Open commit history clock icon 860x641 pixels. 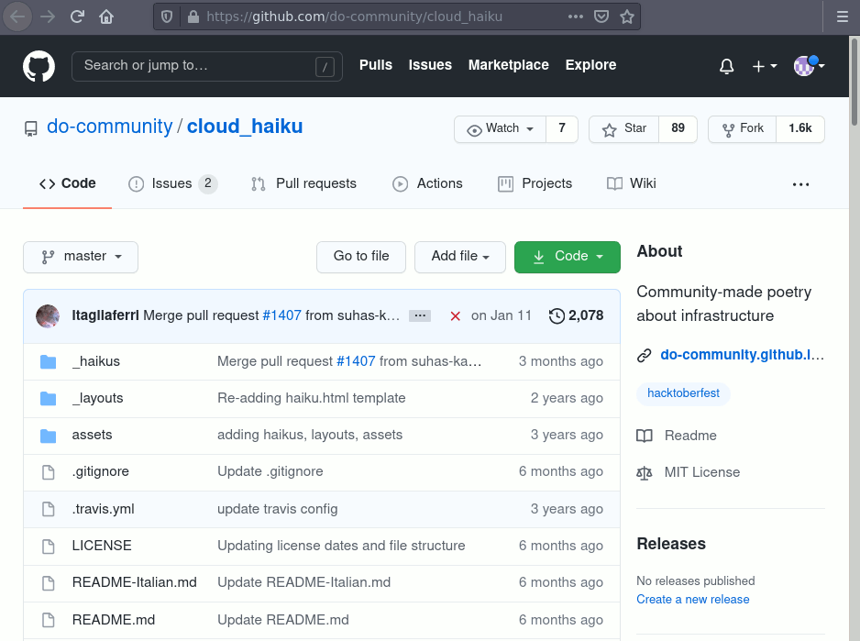[557, 315]
